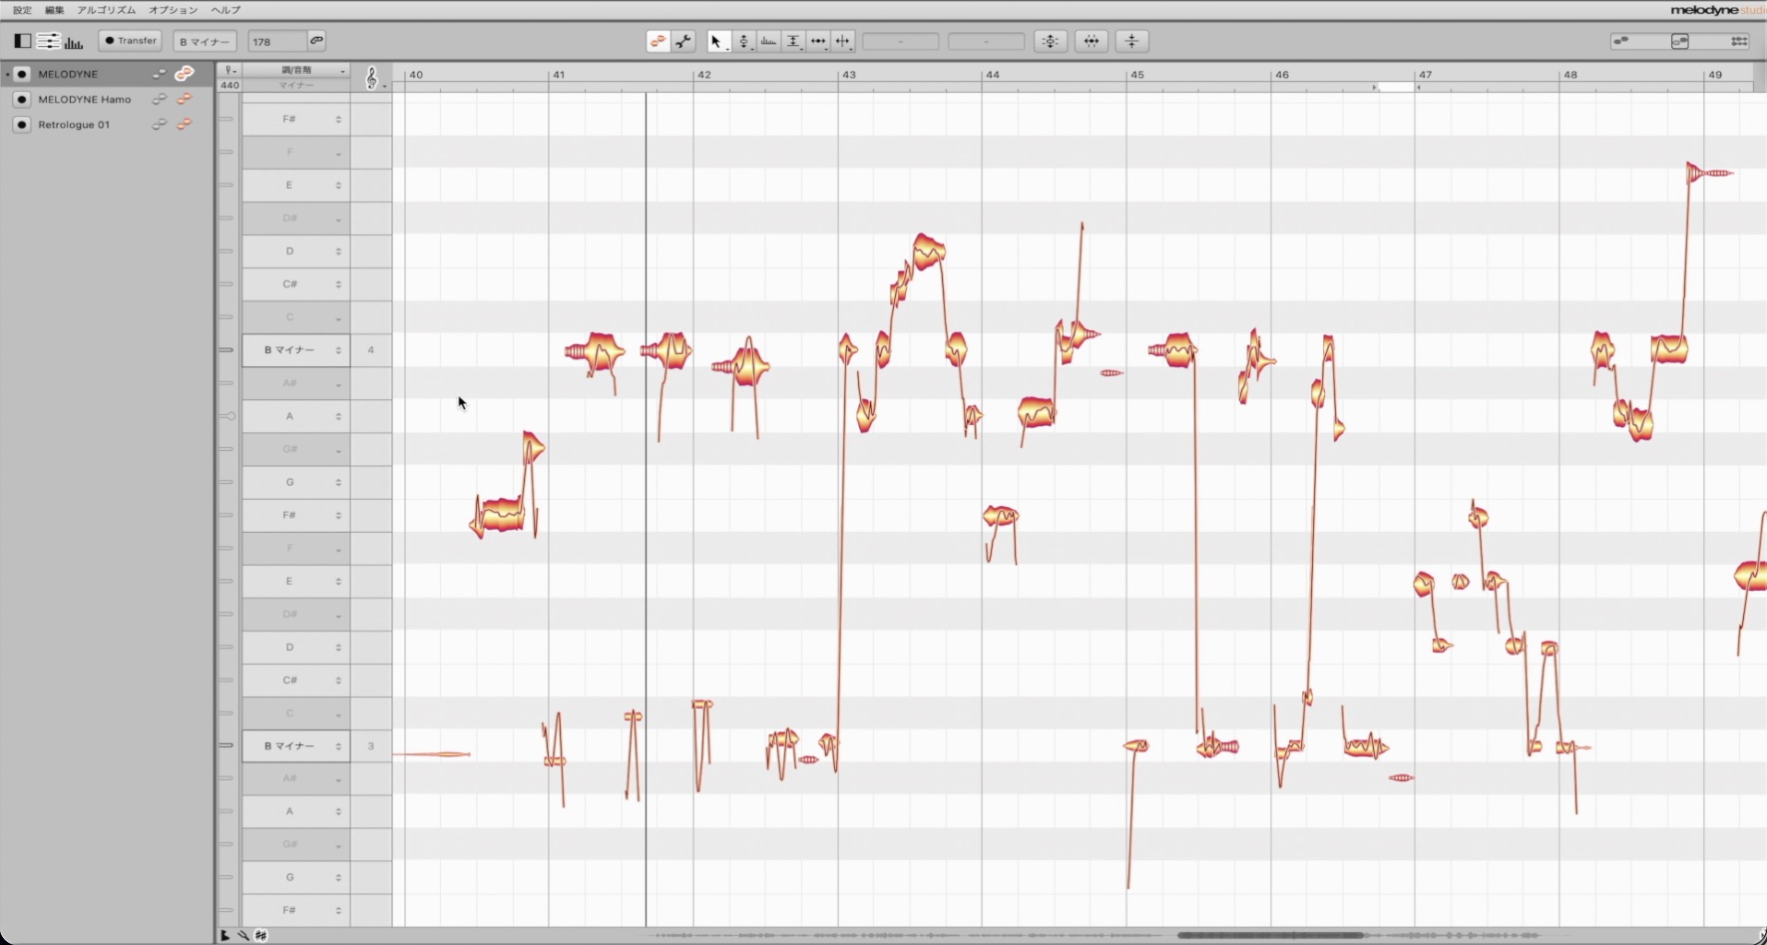The width and height of the screenshot is (1767, 945).
Task: Open the Quantize Time macro
Action: [x=1092, y=41]
